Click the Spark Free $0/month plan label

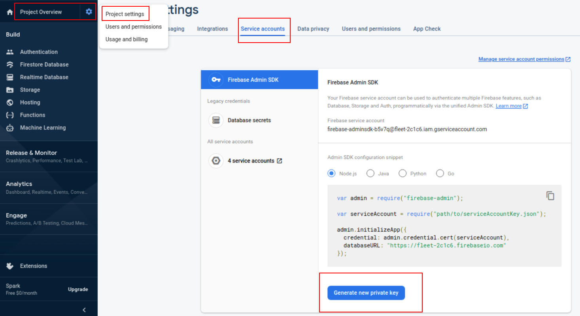pos(21,290)
